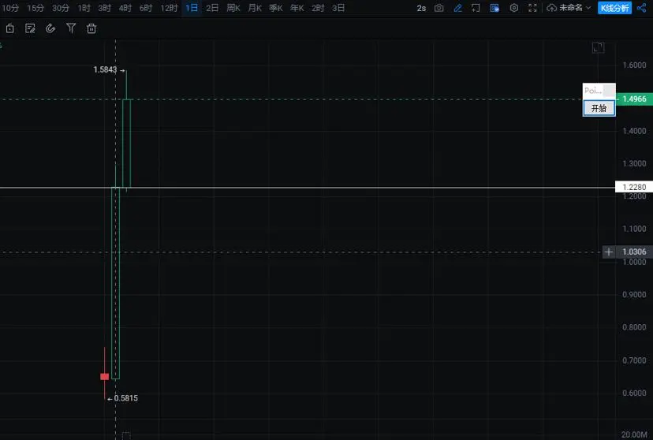Viewport: 653px width, 440px height.
Task: Delete drawings with trash icon
Action: [91, 28]
